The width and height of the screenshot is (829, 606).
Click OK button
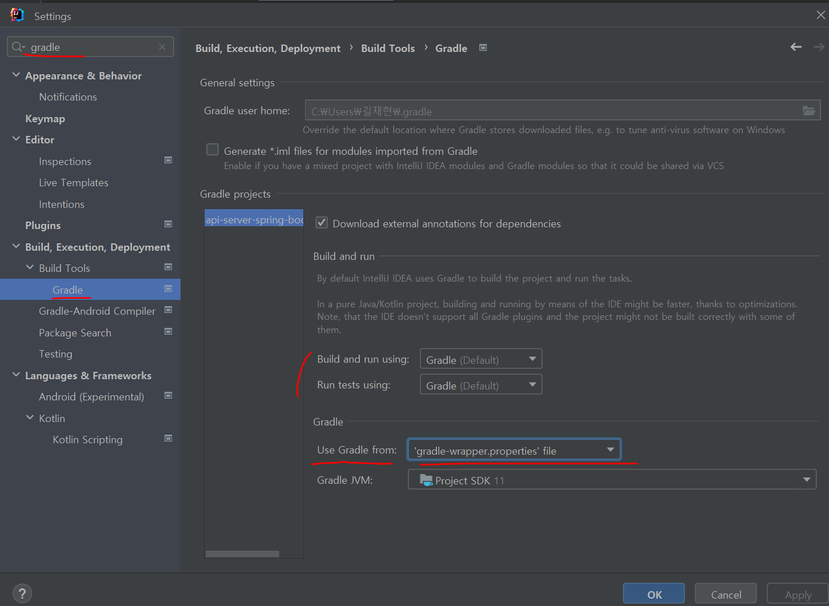(x=654, y=594)
